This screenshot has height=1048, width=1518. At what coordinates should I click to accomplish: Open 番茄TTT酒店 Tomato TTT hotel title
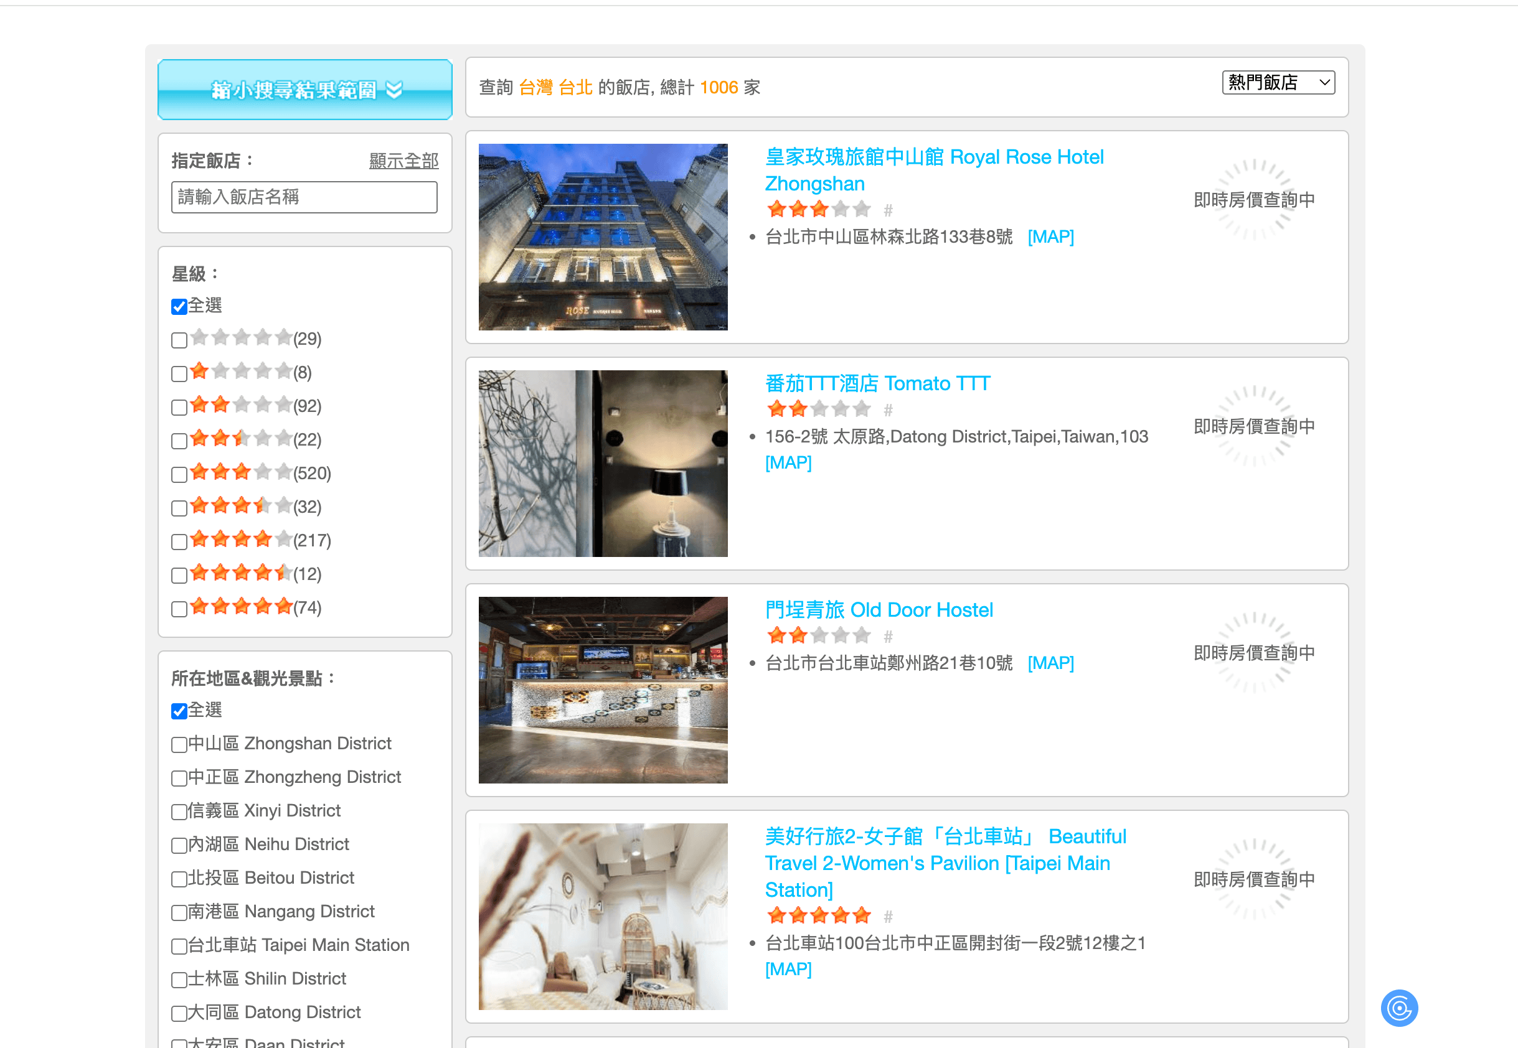click(877, 383)
